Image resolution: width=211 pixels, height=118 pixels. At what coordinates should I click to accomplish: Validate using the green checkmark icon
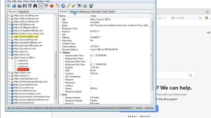click(74, 6)
